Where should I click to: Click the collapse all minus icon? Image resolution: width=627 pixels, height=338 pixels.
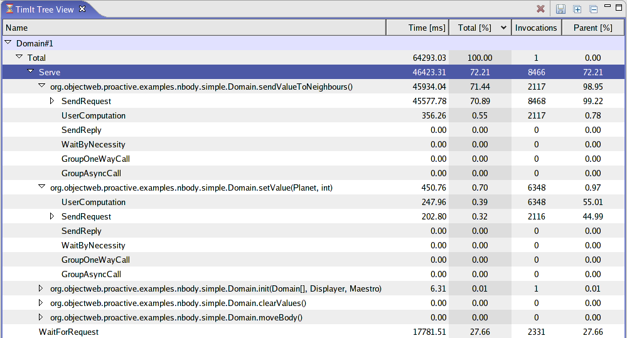[593, 9]
